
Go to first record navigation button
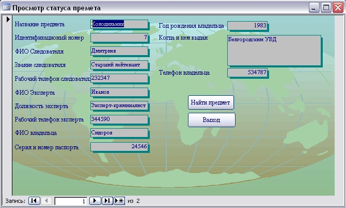34,201
